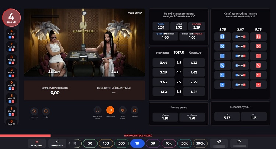Select the 50K chip

[185, 143]
